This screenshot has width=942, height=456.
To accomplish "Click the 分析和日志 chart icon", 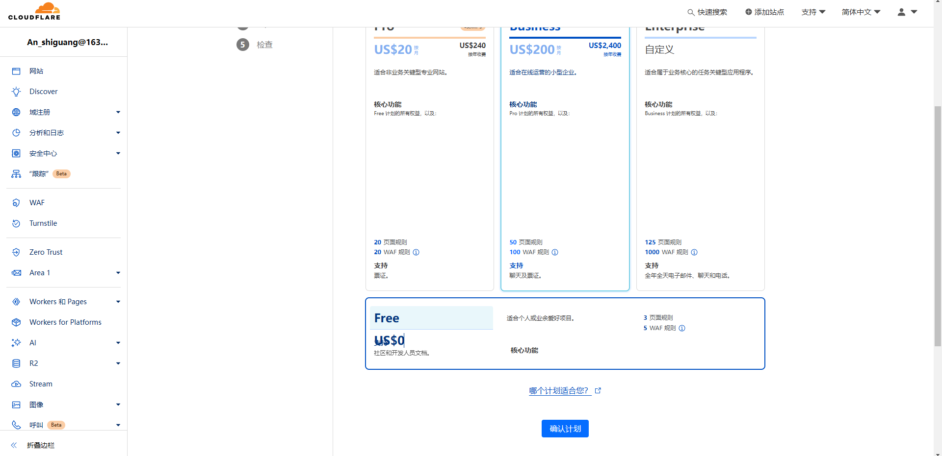I will 16,133.
